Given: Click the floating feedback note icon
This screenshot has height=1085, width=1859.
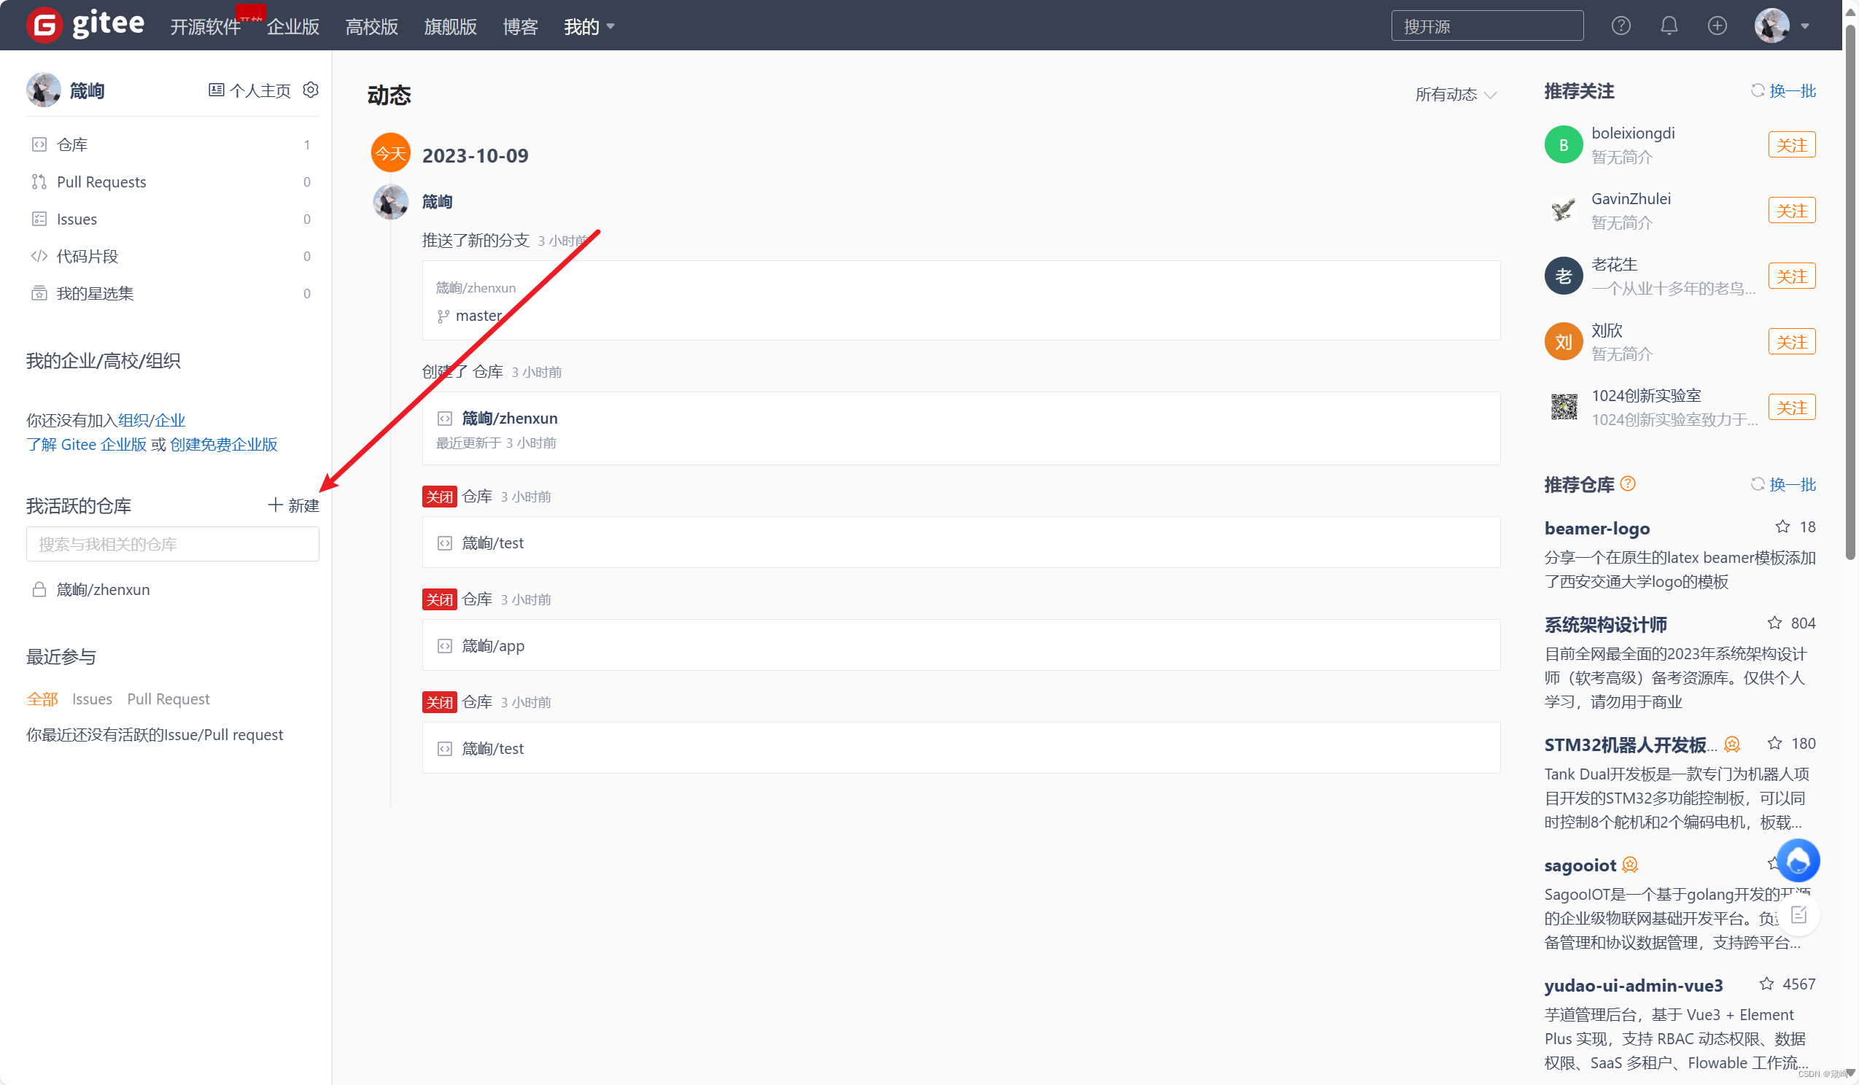Looking at the screenshot, I should pyautogui.click(x=1799, y=915).
